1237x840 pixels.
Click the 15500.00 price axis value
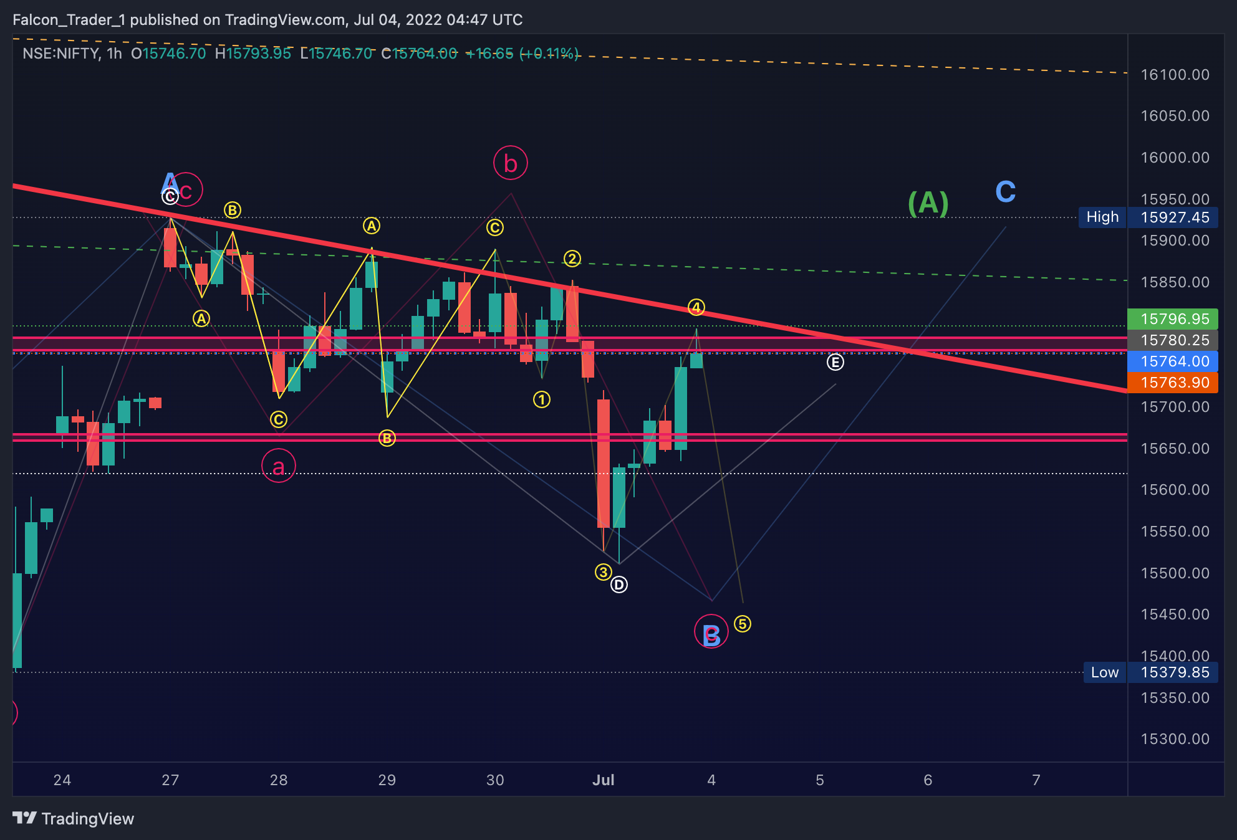click(1175, 573)
